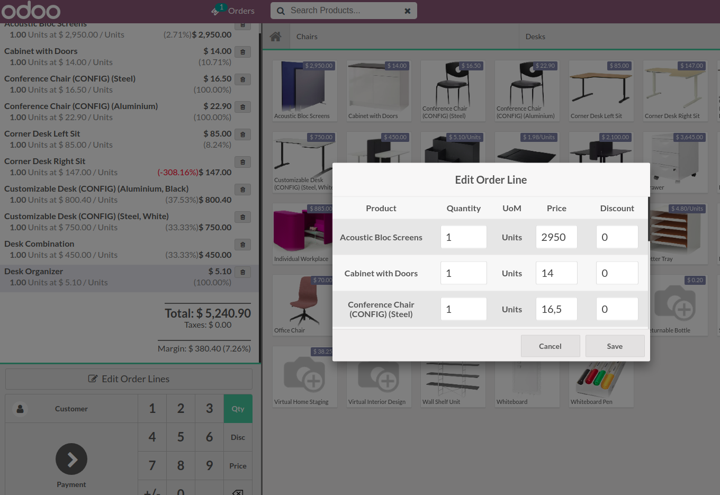Clear the product search field
The height and width of the screenshot is (495, 720).
pyautogui.click(x=408, y=11)
